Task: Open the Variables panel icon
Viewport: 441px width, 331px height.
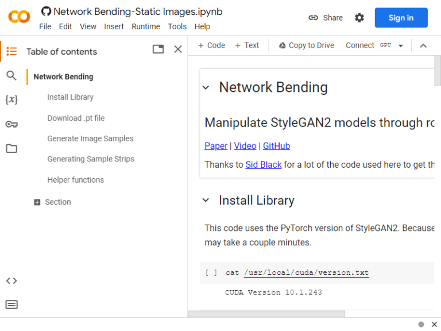Action: pos(11,99)
